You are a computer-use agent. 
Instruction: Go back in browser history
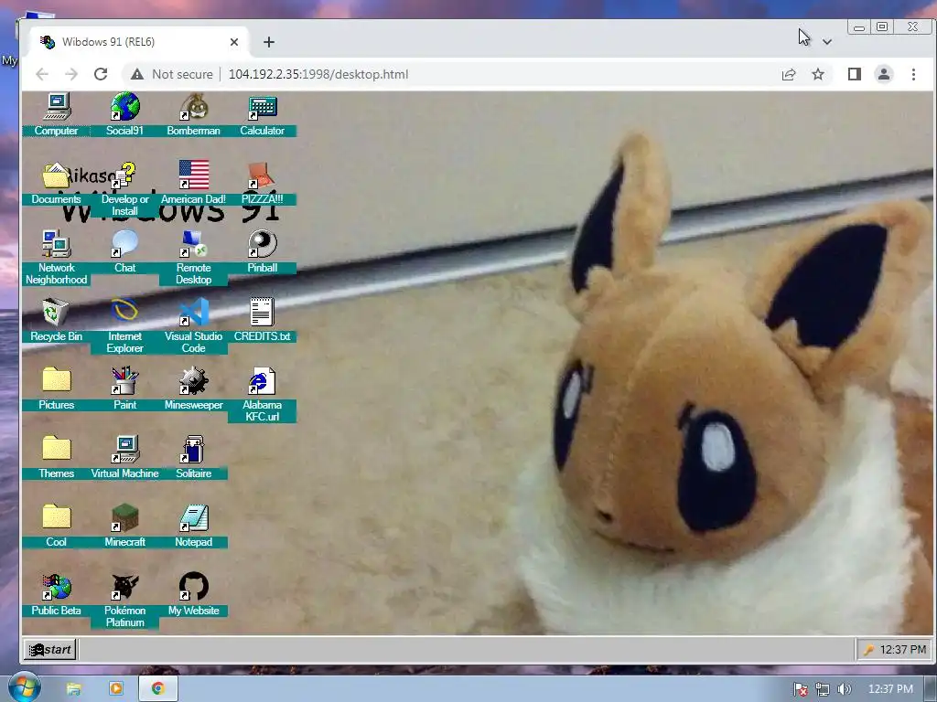coord(42,74)
